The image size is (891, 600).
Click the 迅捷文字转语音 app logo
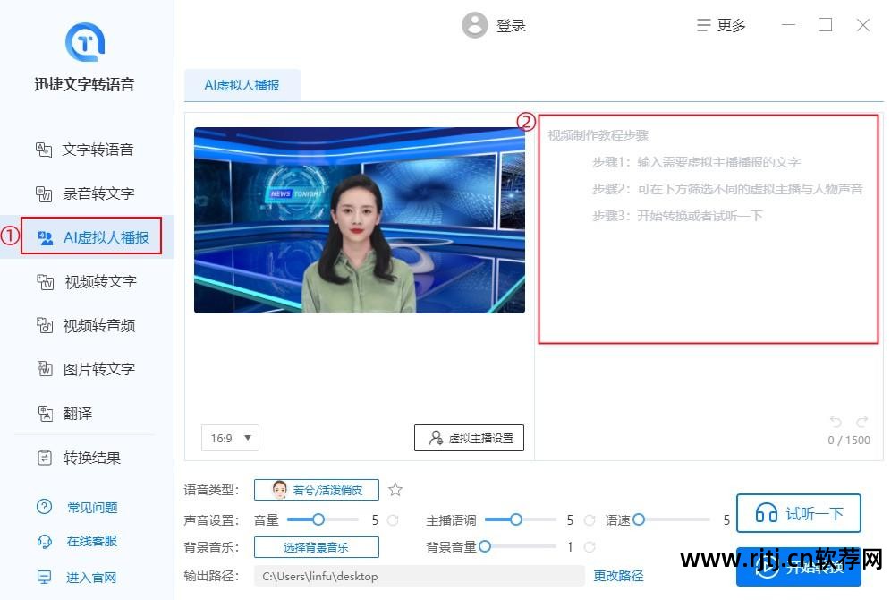tap(85, 41)
